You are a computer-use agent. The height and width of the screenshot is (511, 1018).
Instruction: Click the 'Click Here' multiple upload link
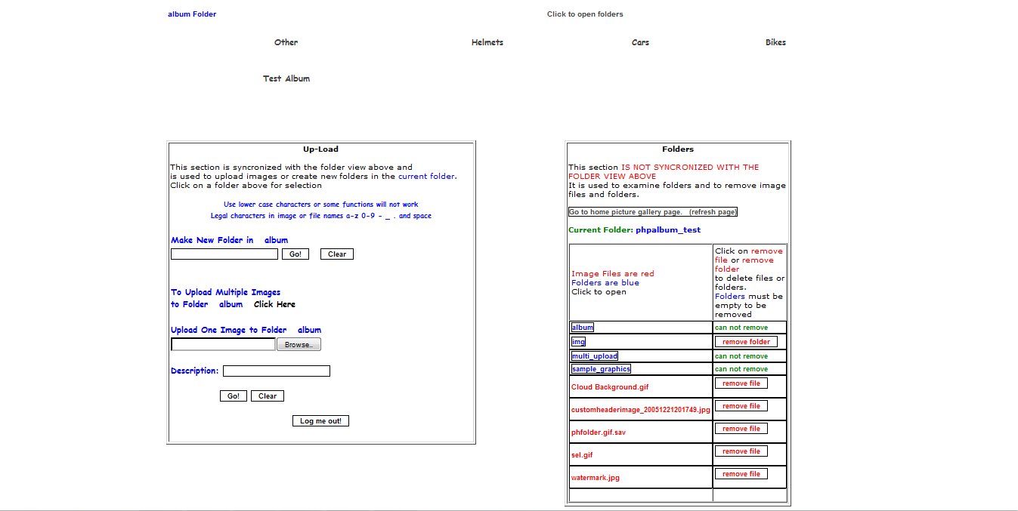coord(274,304)
